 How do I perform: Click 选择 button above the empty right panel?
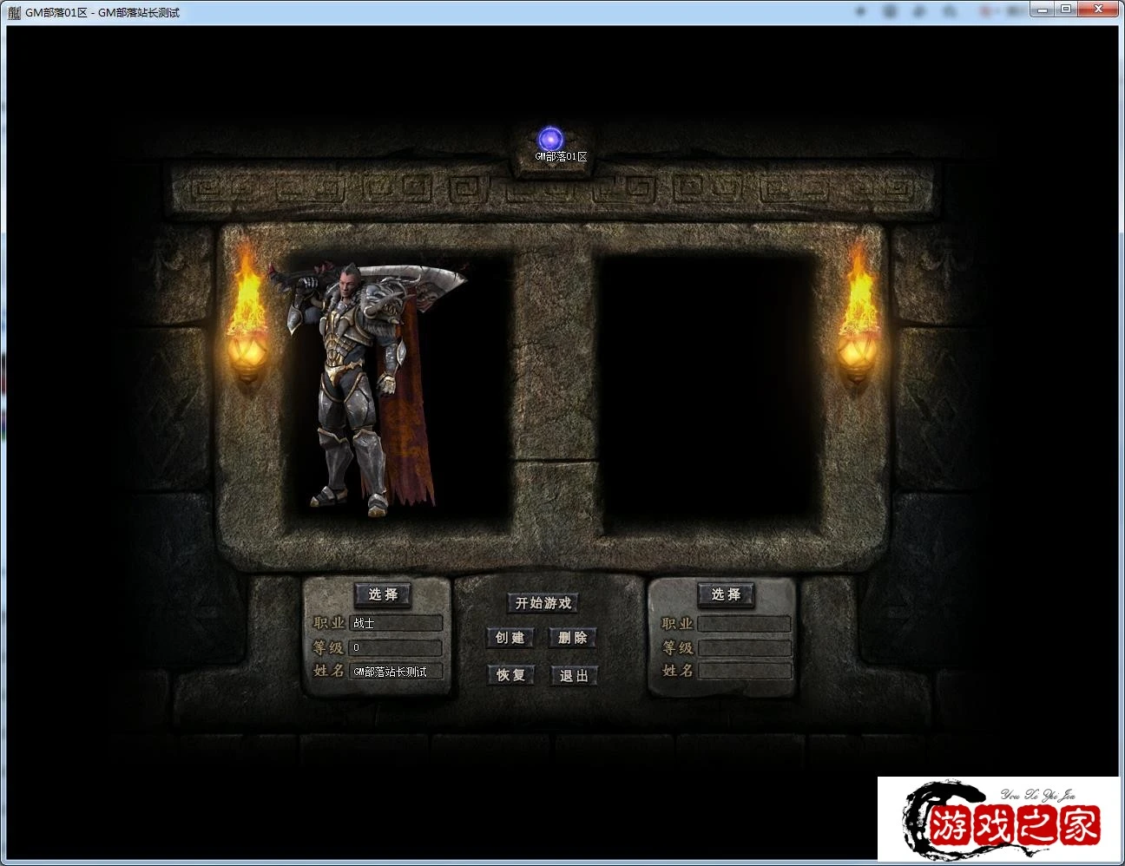(726, 594)
